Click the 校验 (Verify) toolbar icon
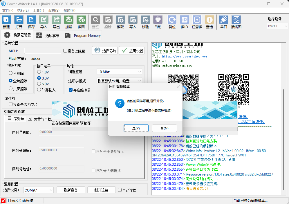 pyautogui.click(x=145, y=22)
